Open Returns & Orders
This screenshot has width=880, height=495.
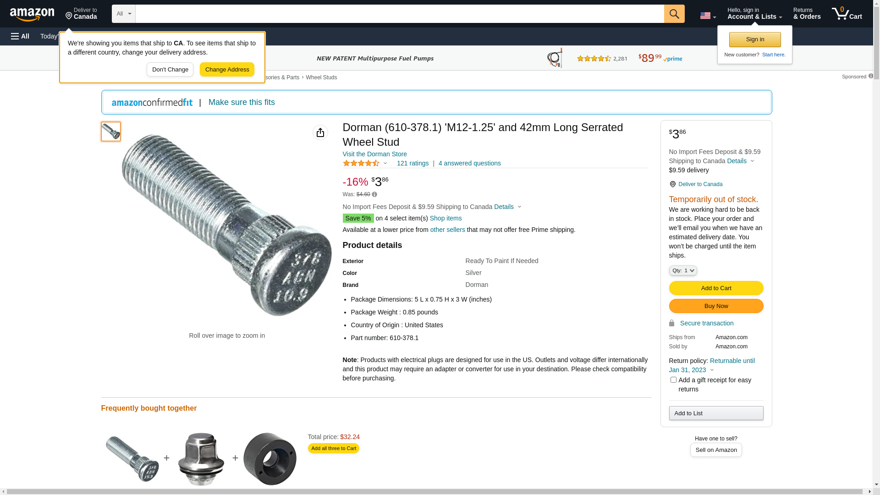coord(807,14)
